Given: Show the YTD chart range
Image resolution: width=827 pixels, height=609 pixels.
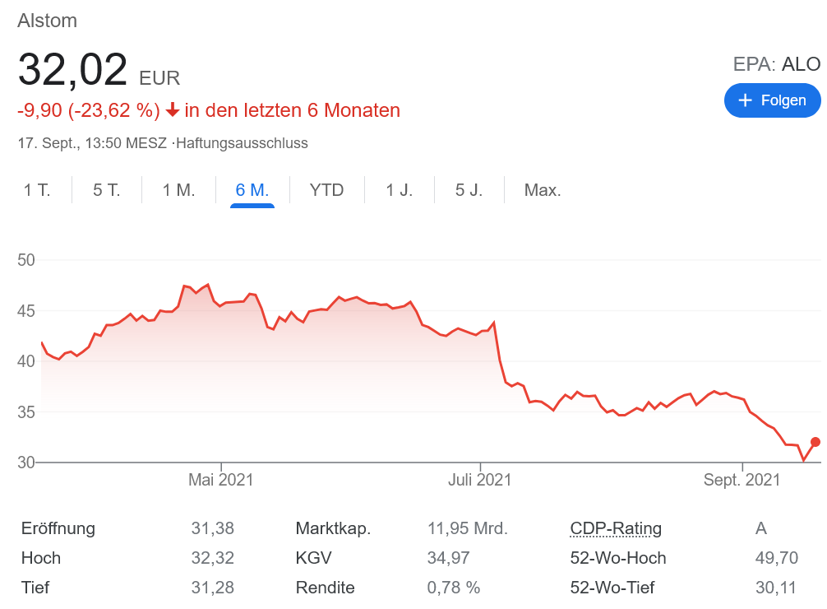Looking at the screenshot, I should [326, 190].
